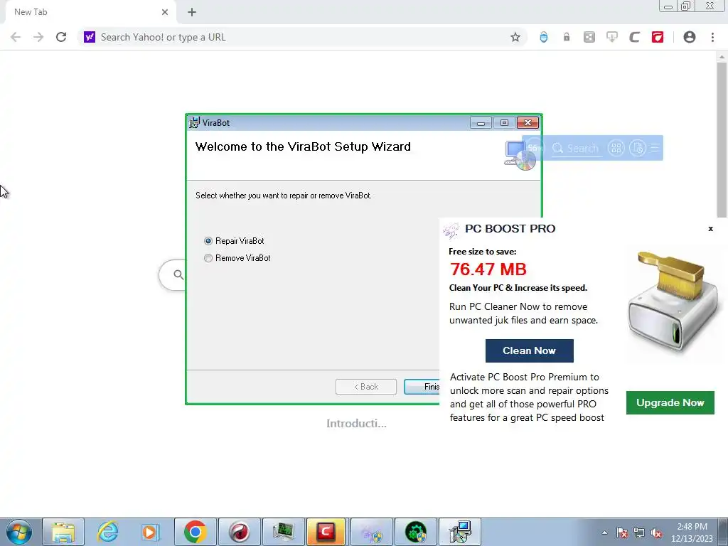Click the gray square extension icon
Image resolution: width=728 pixels, height=546 pixels.
tap(589, 37)
